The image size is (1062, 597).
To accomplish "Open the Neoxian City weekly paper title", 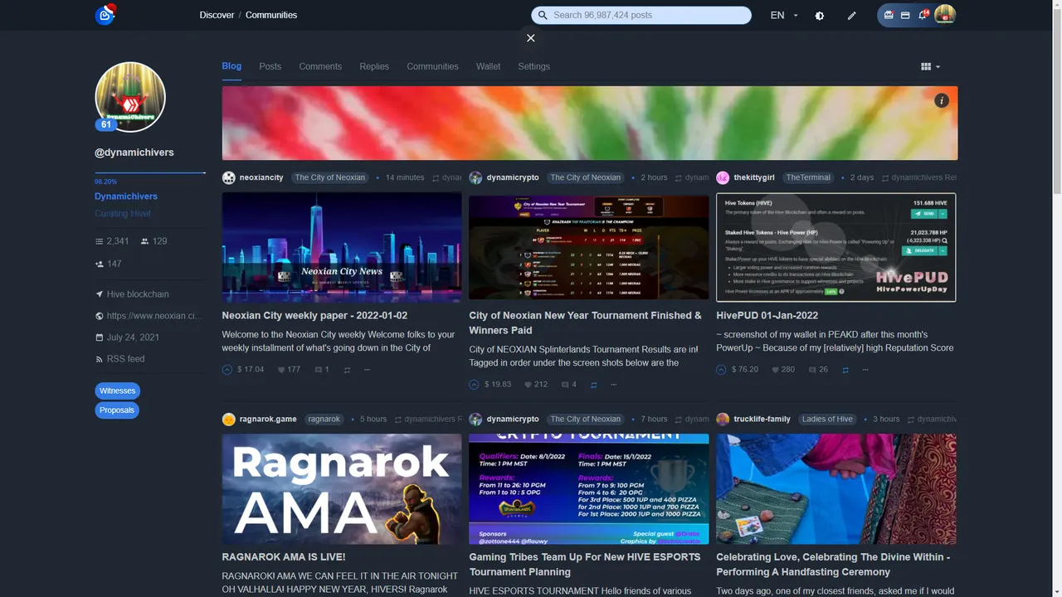I will pos(314,316).
